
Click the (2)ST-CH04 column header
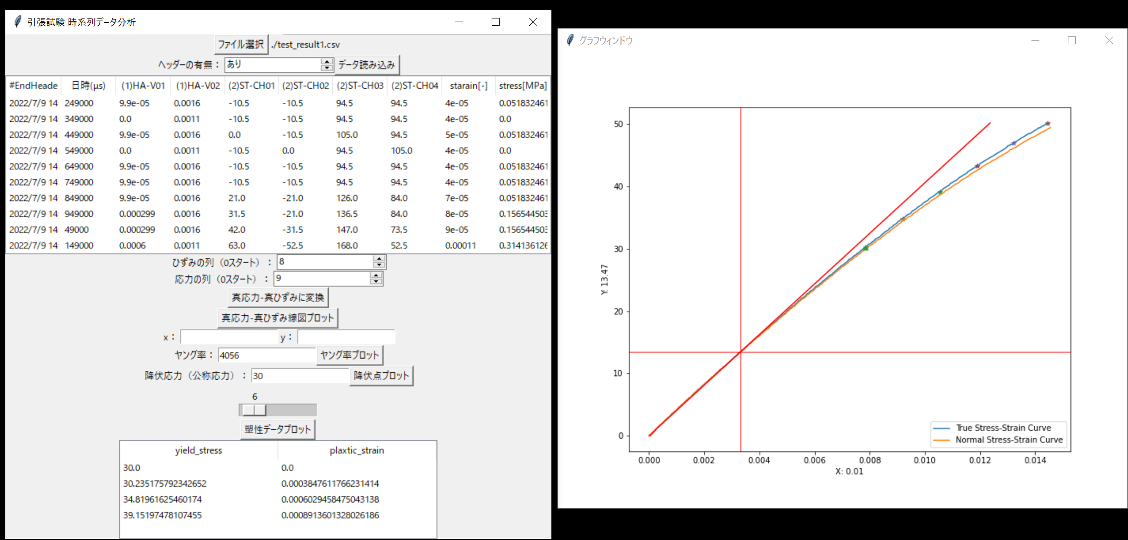point(415,85)
